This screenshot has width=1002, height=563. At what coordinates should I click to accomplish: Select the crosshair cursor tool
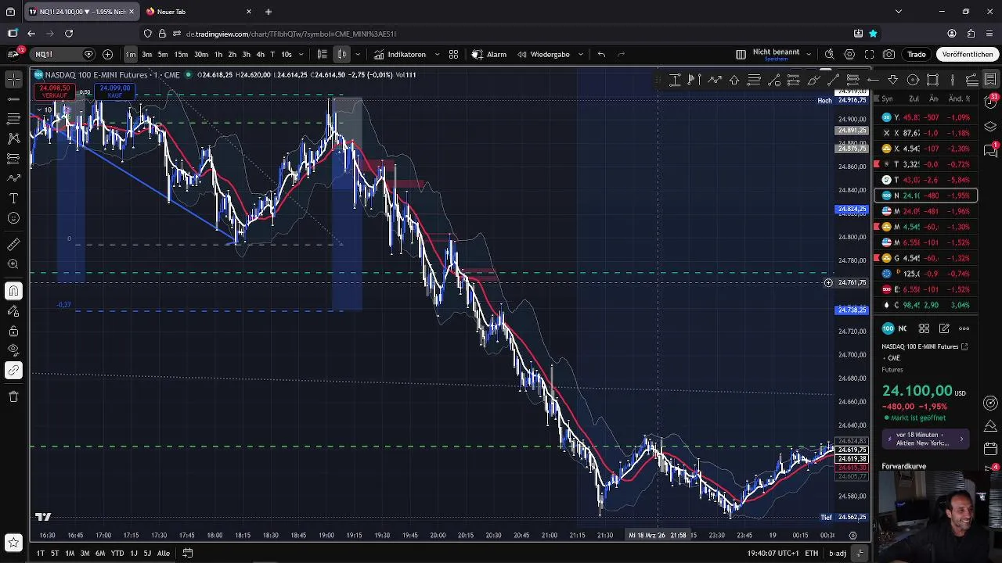pyautogui.click(x=13, y=79)
